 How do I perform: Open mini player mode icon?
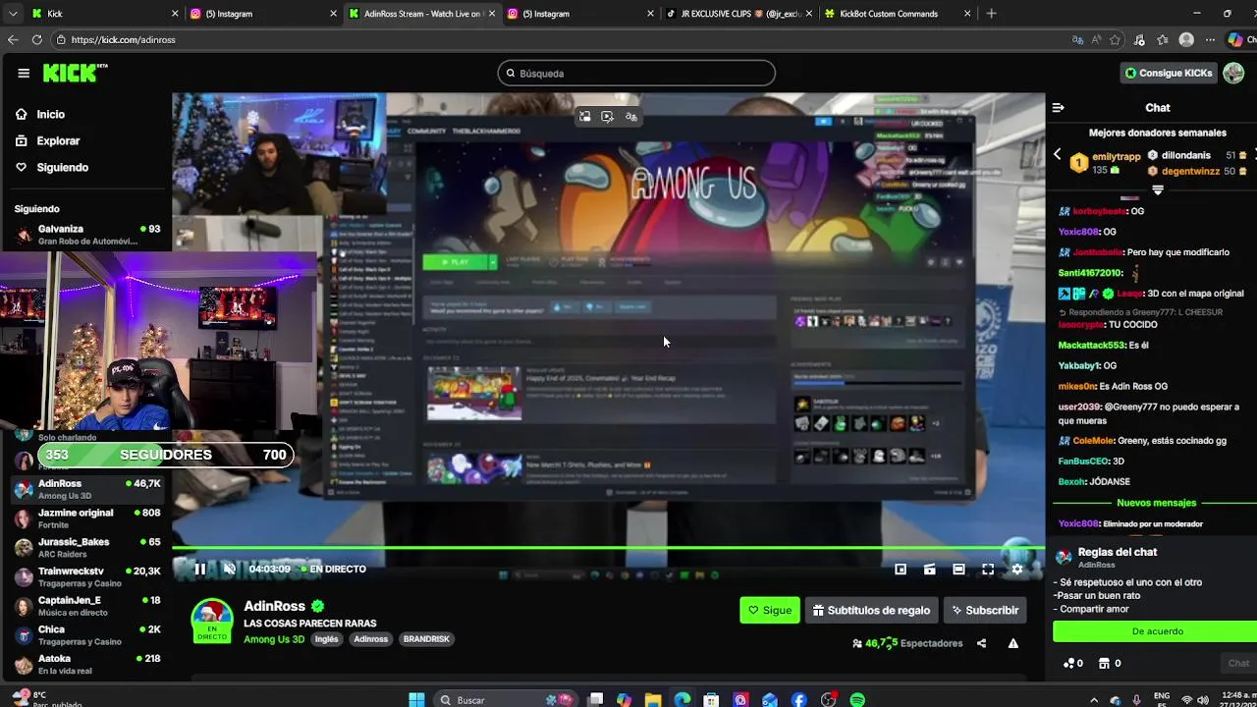901,569
